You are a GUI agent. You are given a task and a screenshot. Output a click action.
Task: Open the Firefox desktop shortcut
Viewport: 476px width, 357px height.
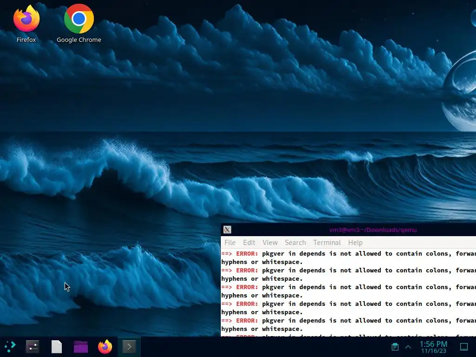click(26, 24)
